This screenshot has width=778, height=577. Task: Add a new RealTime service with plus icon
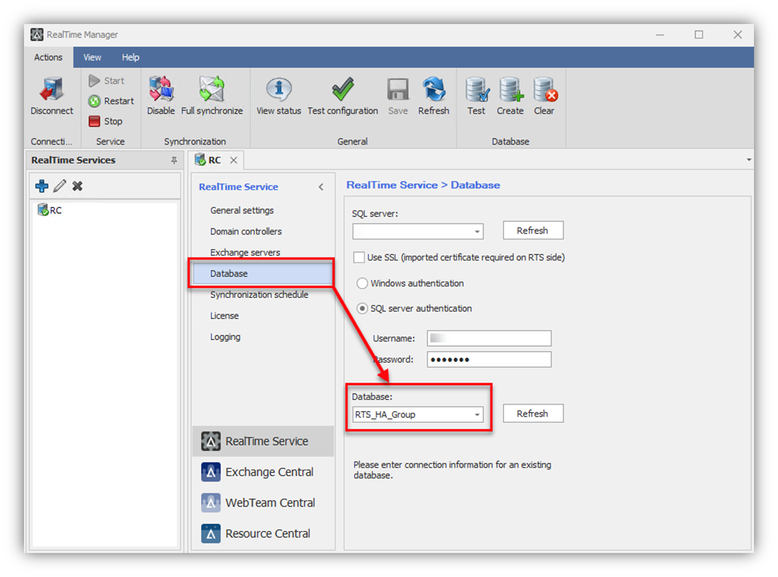click(42, 186)
